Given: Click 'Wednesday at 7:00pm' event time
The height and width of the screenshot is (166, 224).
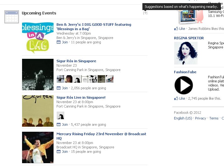Looking at the screenshot, I should coord(74,33).
